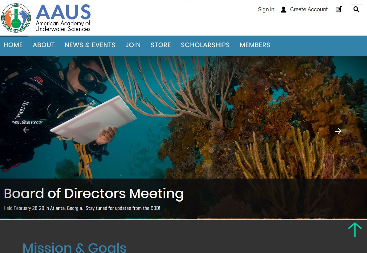
Task: Open the STORE navigation item
Action: coord(161,45)
